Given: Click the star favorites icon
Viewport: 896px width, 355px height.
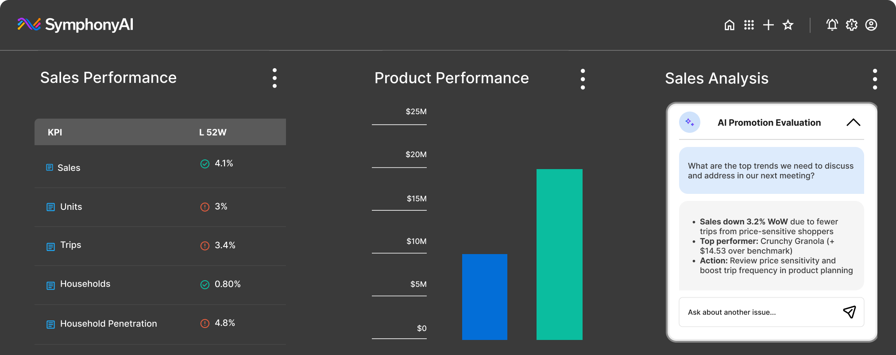Looking at the screenshot, I should click(x=788, y=25).
